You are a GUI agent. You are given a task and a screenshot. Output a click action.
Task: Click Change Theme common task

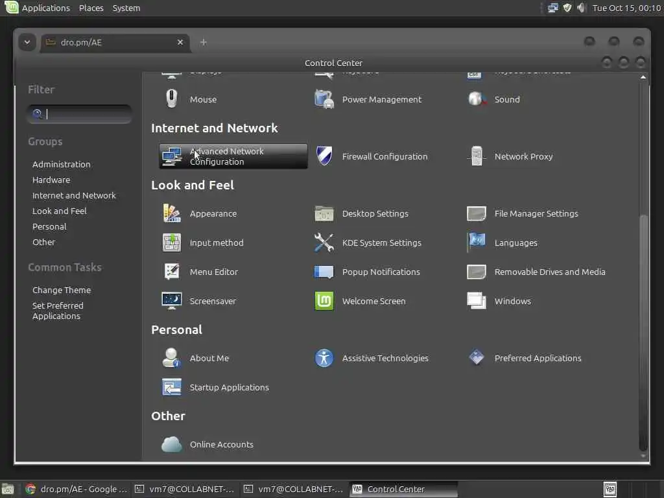62,290
